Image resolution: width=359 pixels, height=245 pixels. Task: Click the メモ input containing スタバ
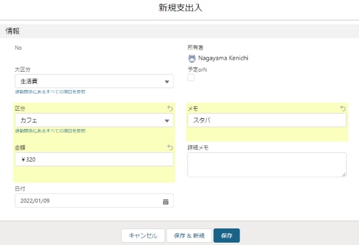coord(267,120)
